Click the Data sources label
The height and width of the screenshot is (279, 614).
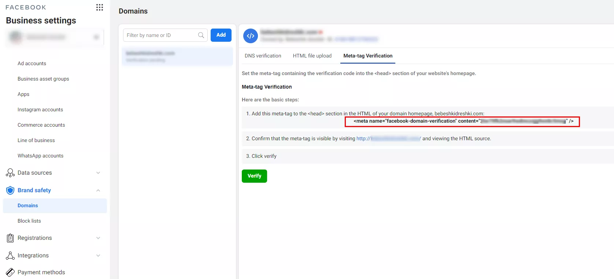[x=35, y=173]
